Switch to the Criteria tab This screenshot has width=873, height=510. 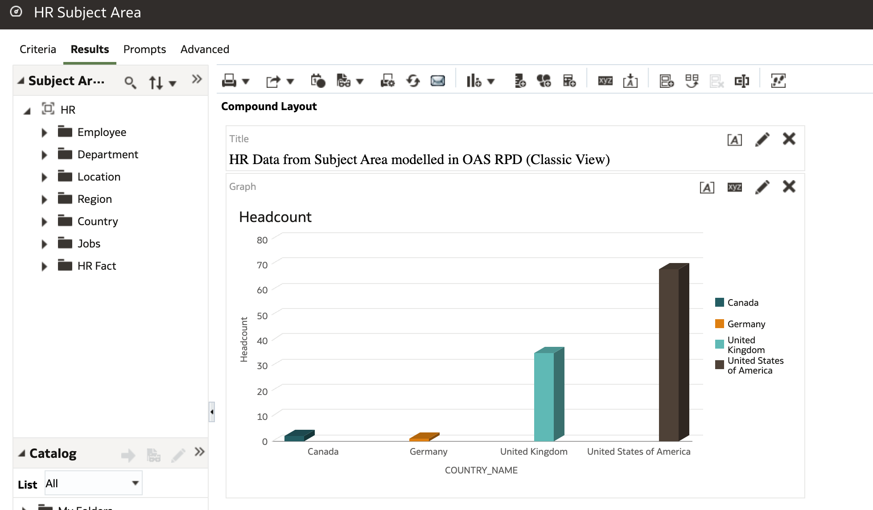pyautogui.click(x=38, y=49)
